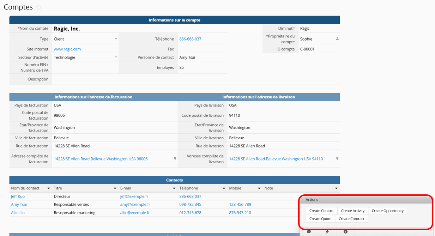Open the info circle icon
435x236 pixels.
(x=345, y=232)
